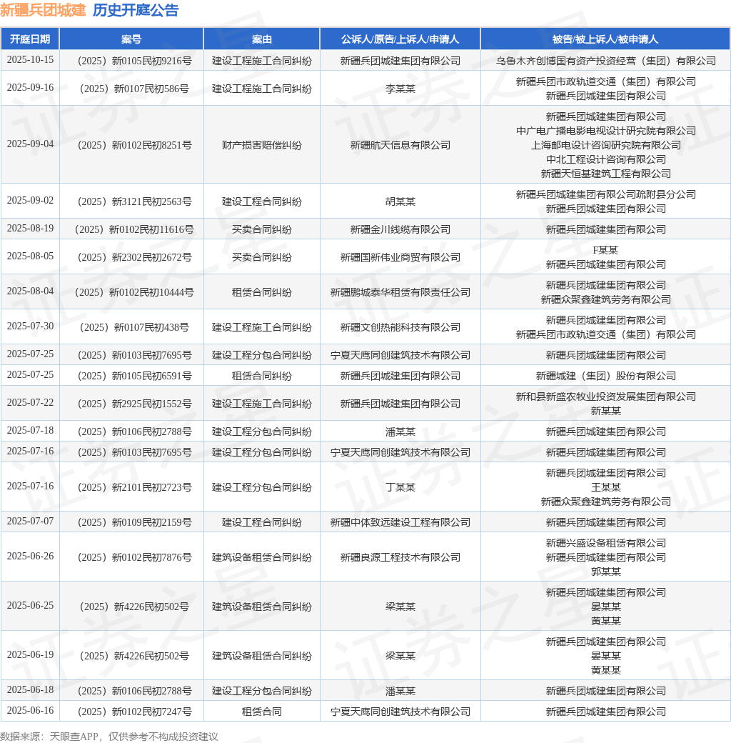The width and height of the screenshot is (731, 743).
Task: Click case number (2025)新2101民初2723号
Action: 134,487
